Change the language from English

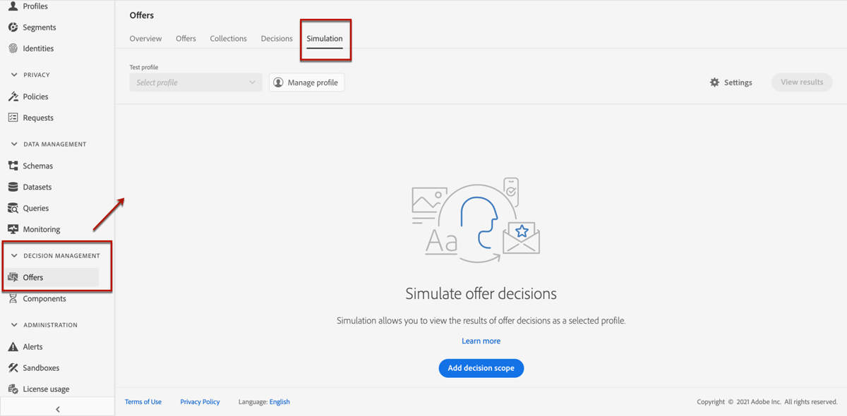tap(280, 401)
